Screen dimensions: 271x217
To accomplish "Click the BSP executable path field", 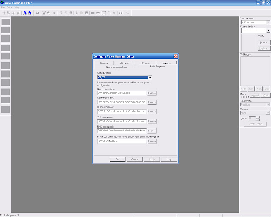I will (122, 111).
